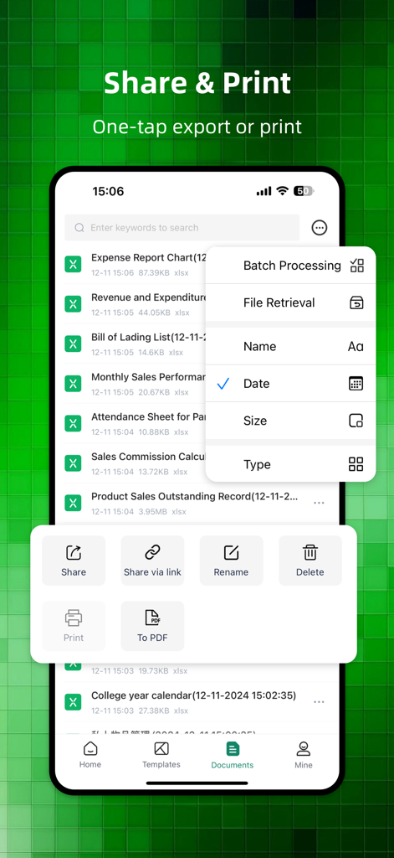Click the Type grid icon
Image resolution: width=394 pixels, height=858 pixels.
click(x=356, y=464)
